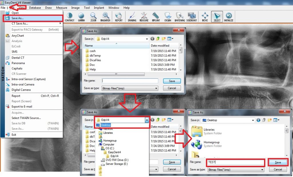This screenshot has width=293, height=177.
Task: Create a new folder in Desktop Save As dialog
Action: [270, 120]
